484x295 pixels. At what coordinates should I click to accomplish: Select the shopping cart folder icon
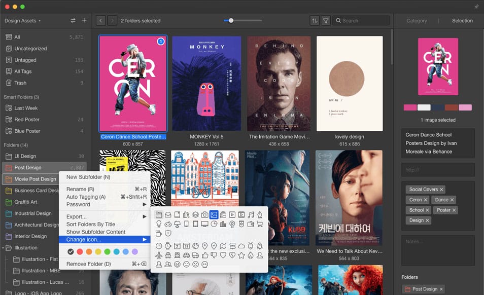260,224
